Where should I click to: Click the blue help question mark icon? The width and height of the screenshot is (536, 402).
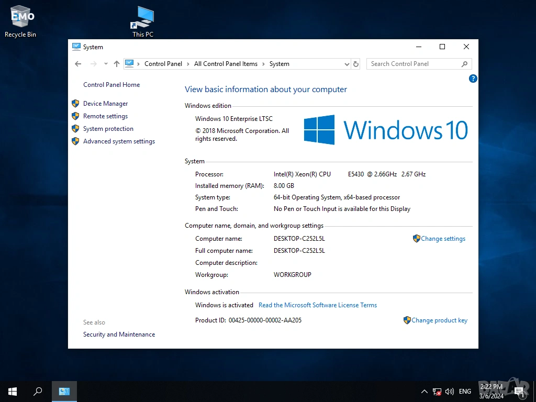coord(473,79)
